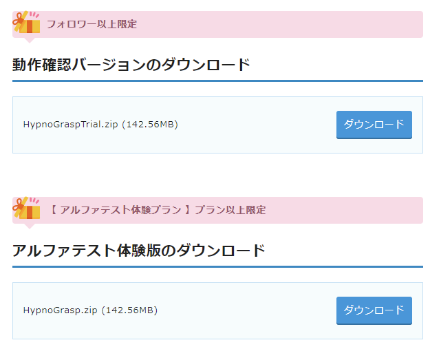The image size is (430, 349).
Task: Click the pink follower-limited banner's empty right side
Action: (x=310, y=24)
